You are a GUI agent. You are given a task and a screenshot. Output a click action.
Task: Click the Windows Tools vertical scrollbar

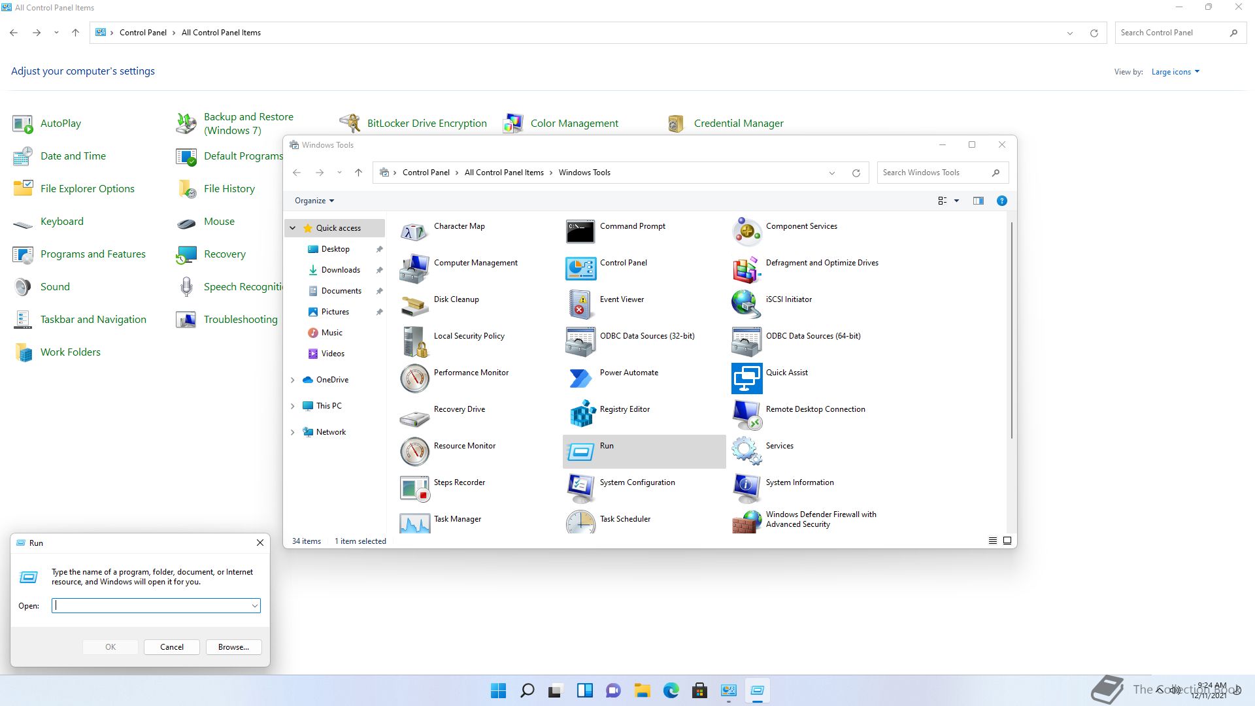click(1011, 330)
